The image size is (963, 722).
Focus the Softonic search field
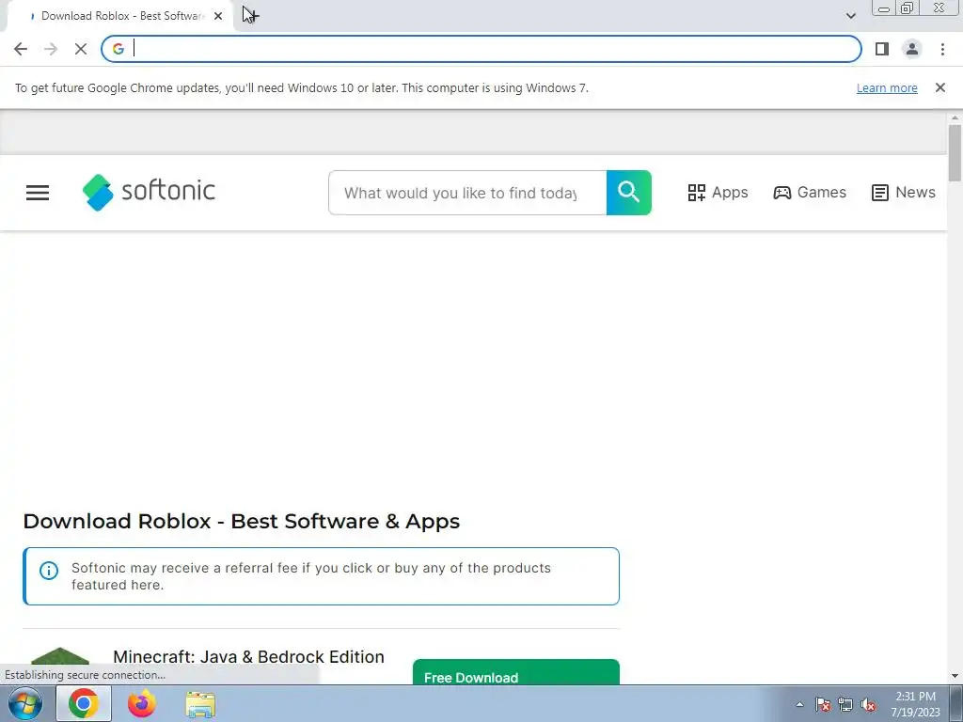click(467, 193)
